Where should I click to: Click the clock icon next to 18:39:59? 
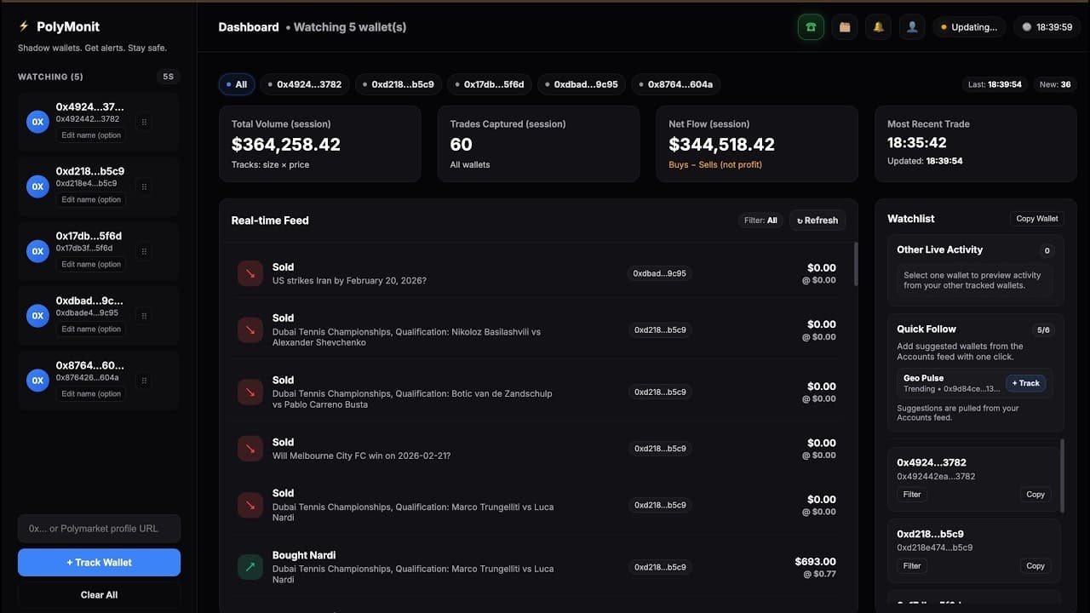pos(1026,26)
